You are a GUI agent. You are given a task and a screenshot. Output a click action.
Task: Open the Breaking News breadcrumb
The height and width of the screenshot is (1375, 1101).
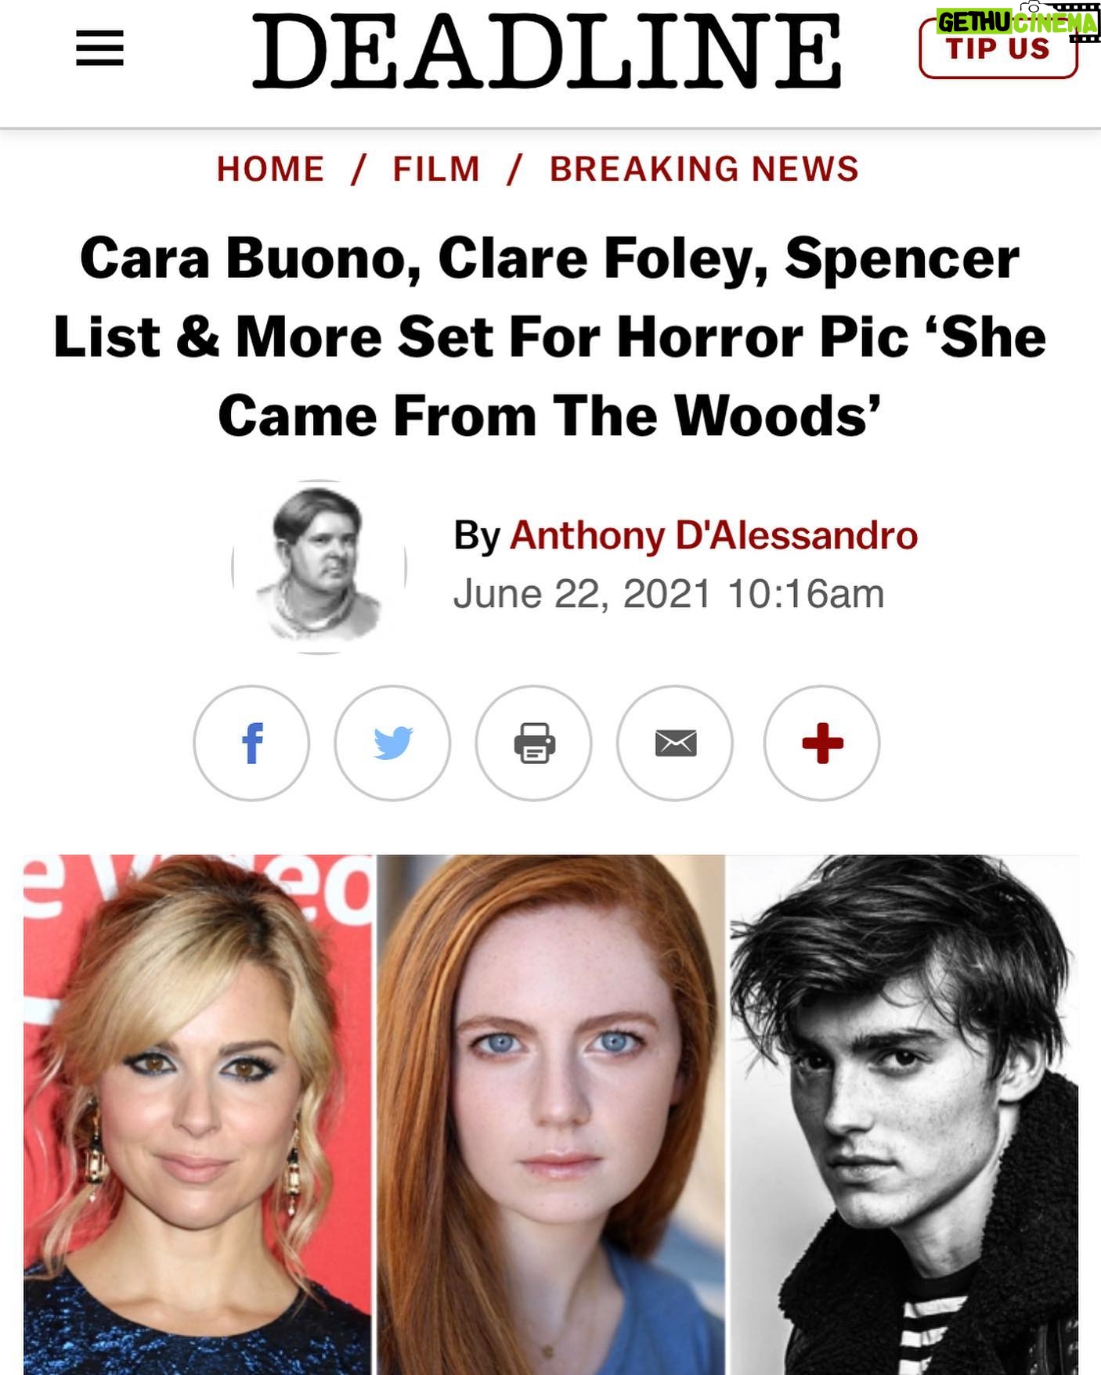(704, 169)
